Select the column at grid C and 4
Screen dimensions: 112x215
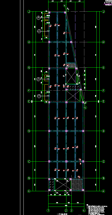pyautogui.click(x=83, y=161)
